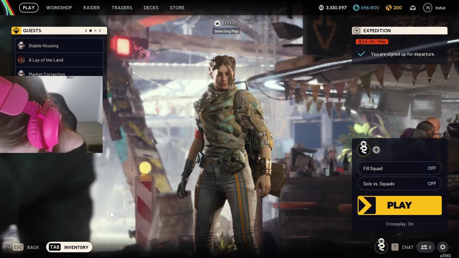Click the level 75 player badge
This screenshot has width=459, height=258.
427,8
